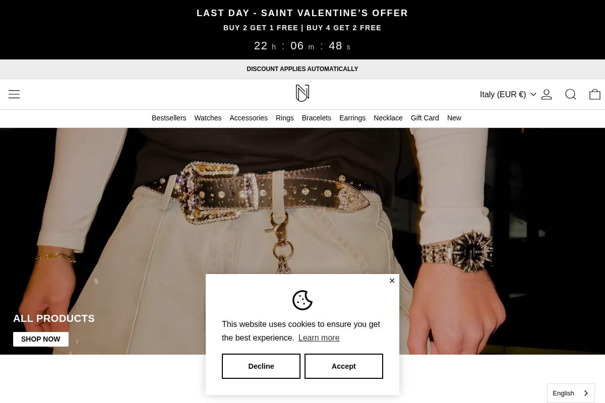
Task: Go to the Bestsellers menu item
Action: pyautogui.click(x=169, y=118)
